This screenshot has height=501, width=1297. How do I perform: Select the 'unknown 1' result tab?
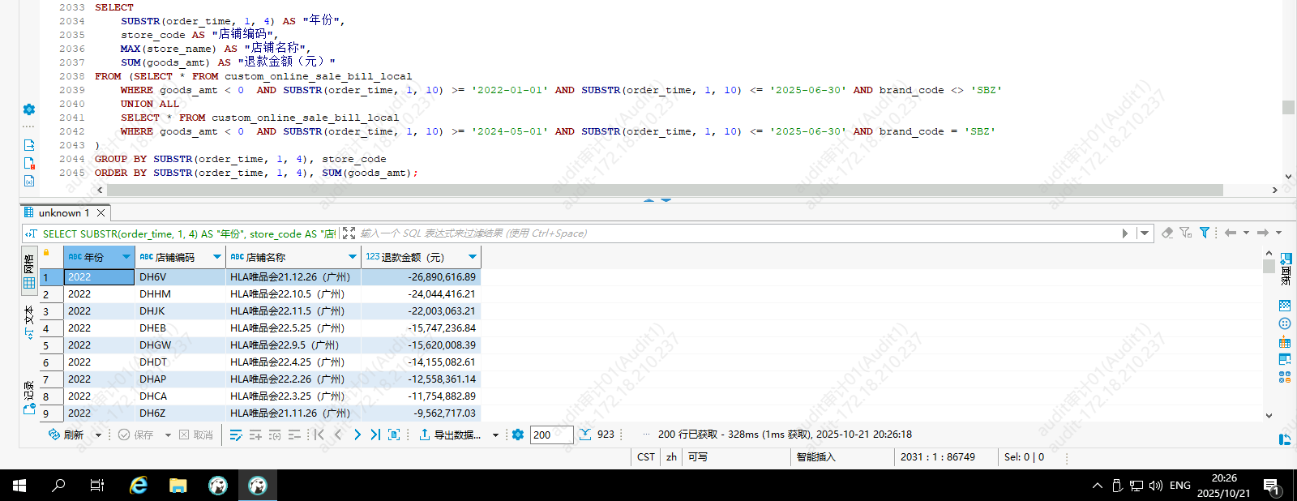pos(63,212)
